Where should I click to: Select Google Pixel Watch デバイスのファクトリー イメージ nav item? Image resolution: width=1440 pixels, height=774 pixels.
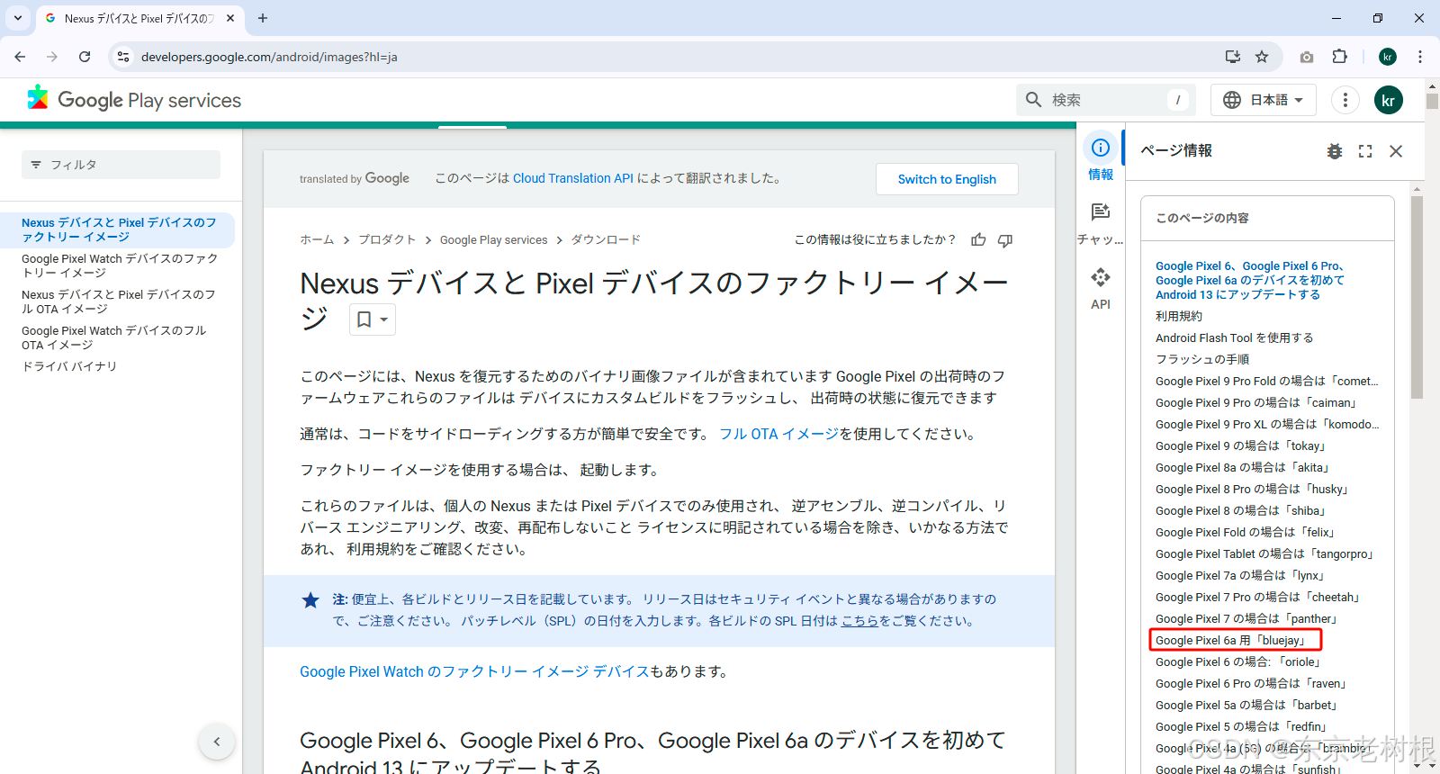tap(118, 265)
